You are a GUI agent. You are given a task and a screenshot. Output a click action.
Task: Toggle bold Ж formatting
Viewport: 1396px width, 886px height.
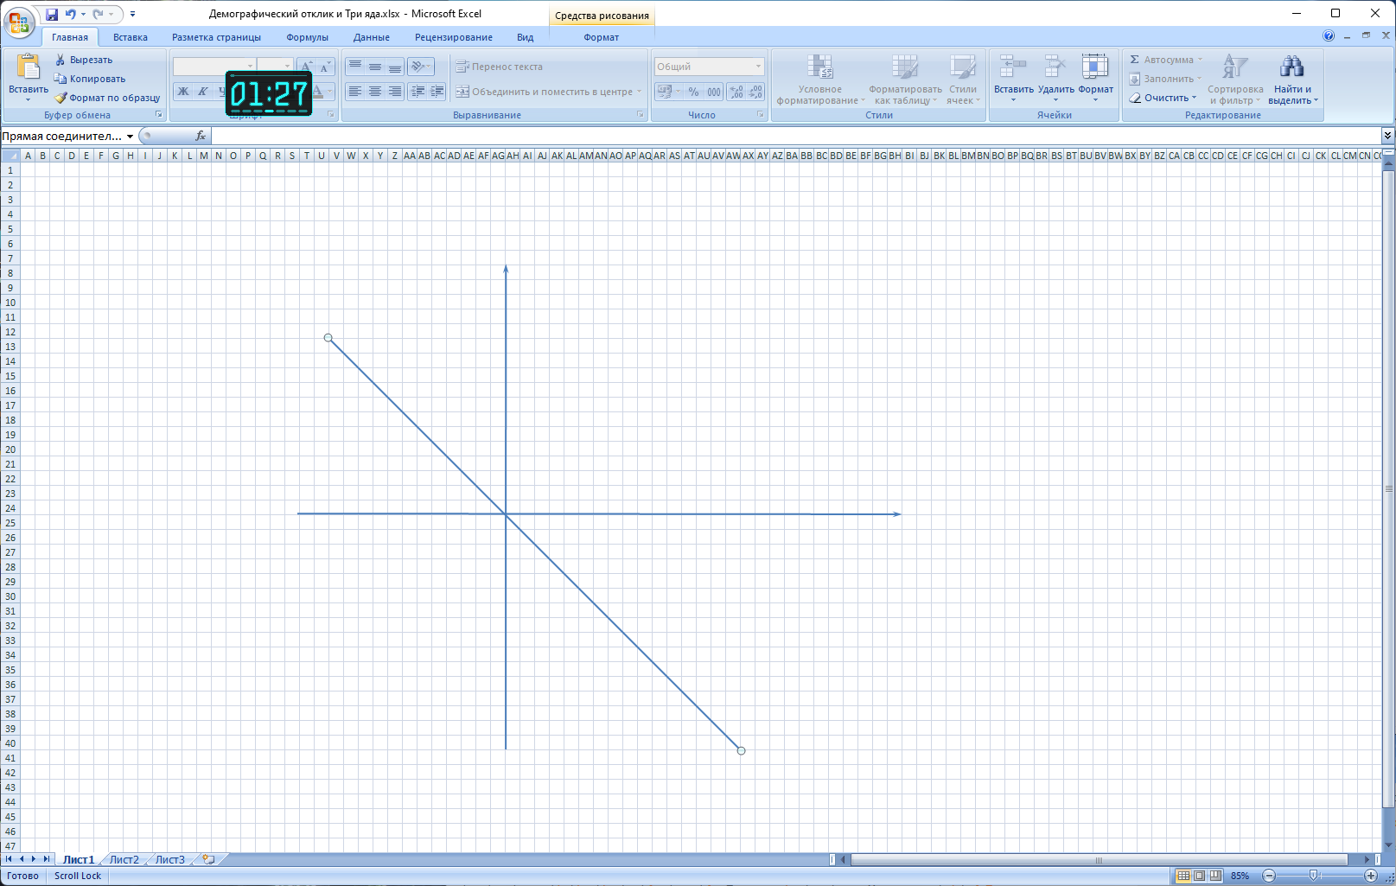click(x=183, y=91)
